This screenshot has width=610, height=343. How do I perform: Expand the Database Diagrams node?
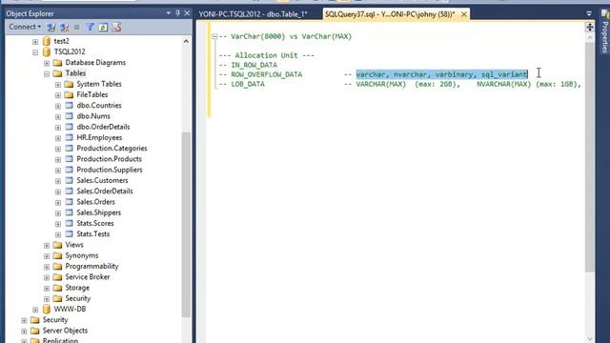point(47,63)
